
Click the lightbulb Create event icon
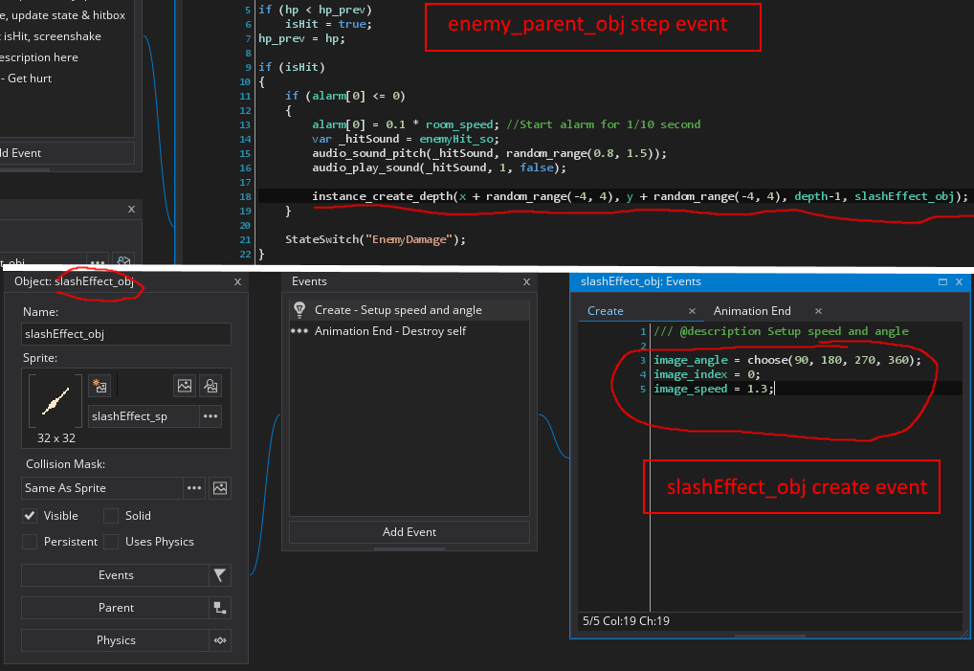(x=299, y=309)
